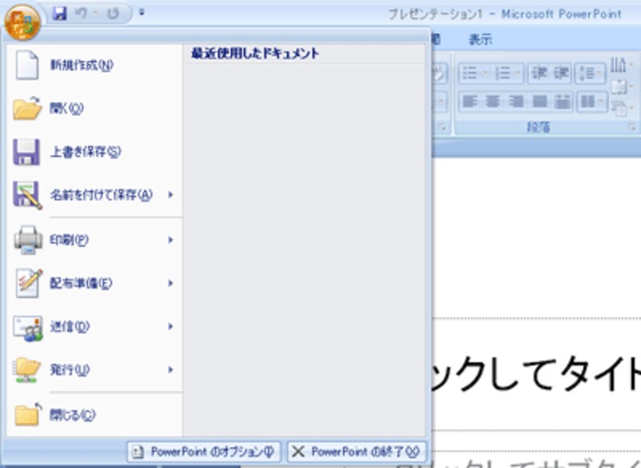The width and height of the screenshot is (641, 468).
Task: Decrease the list indent level
Action: pyautogui.click(x=539, y=74)
